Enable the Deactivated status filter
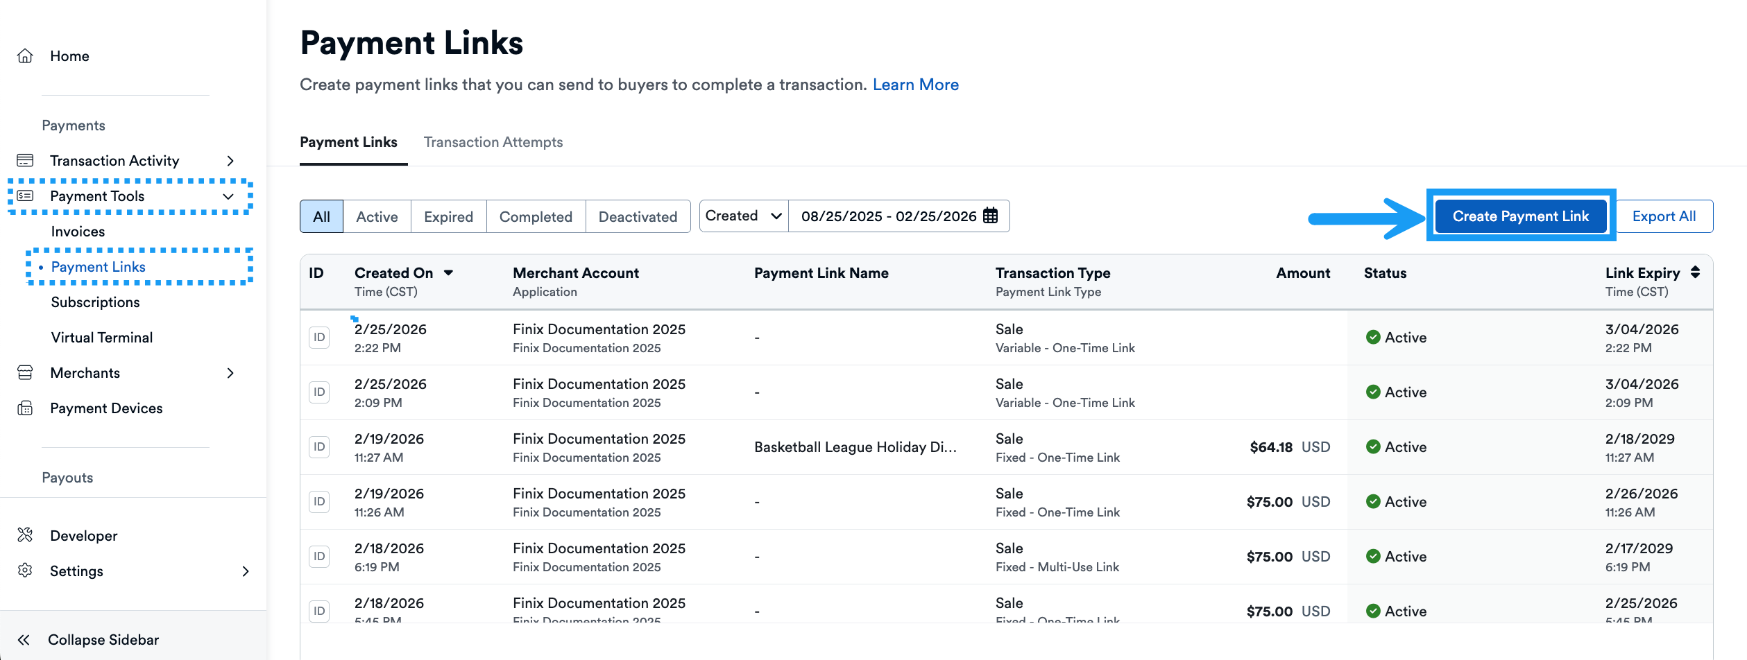This screenshot has height=660, width=1747. pyautogui.click(x=637, y=216)
